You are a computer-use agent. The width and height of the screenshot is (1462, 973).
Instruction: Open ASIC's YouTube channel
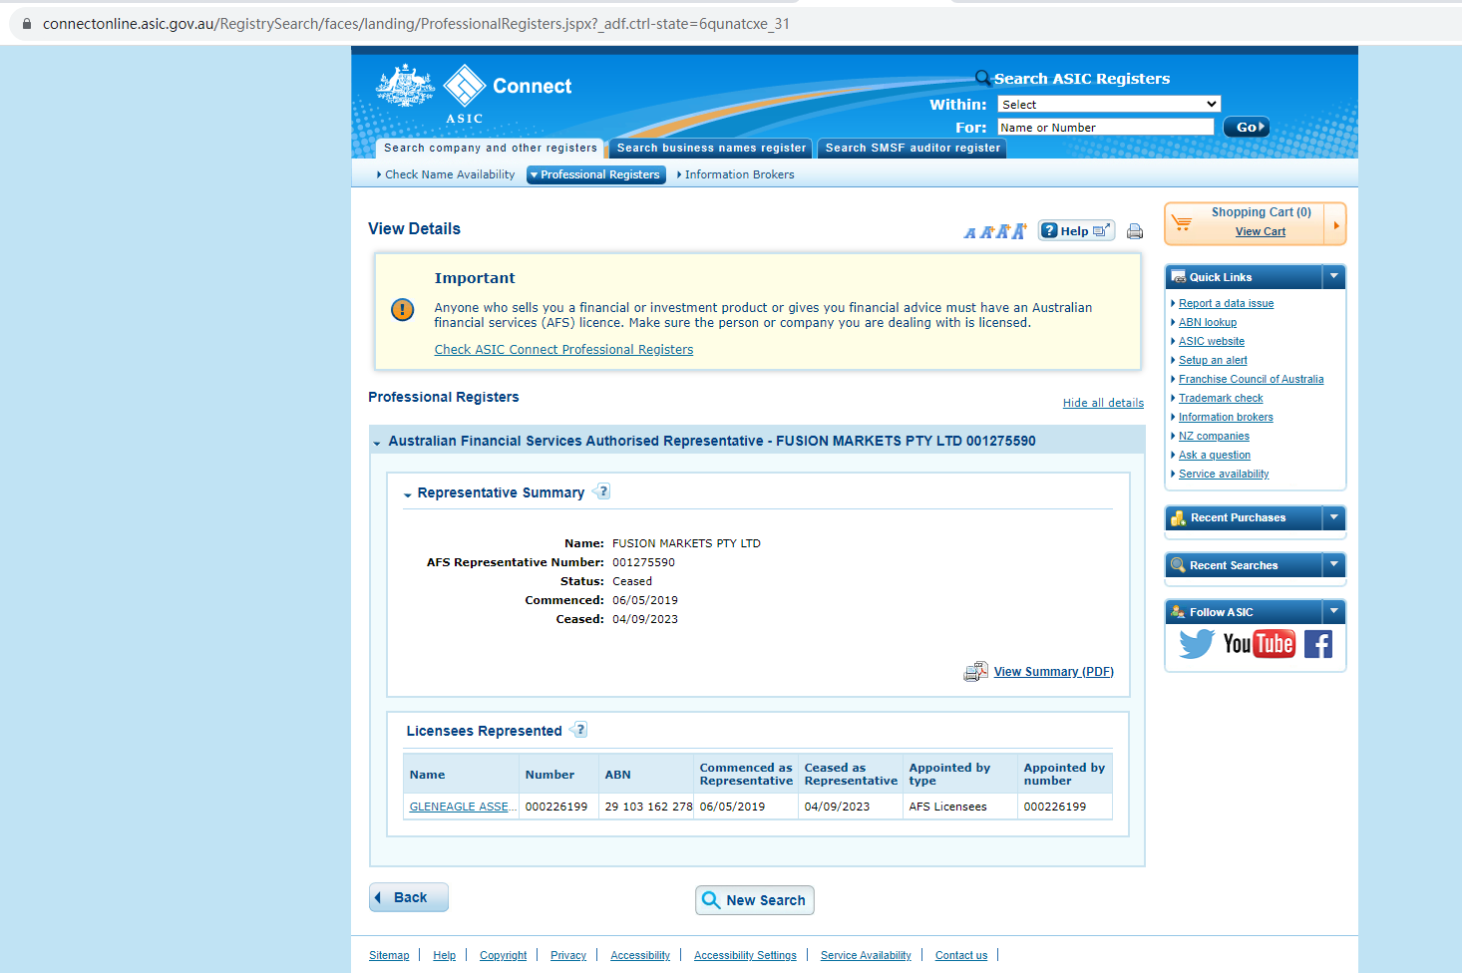tap(1259, 644)
